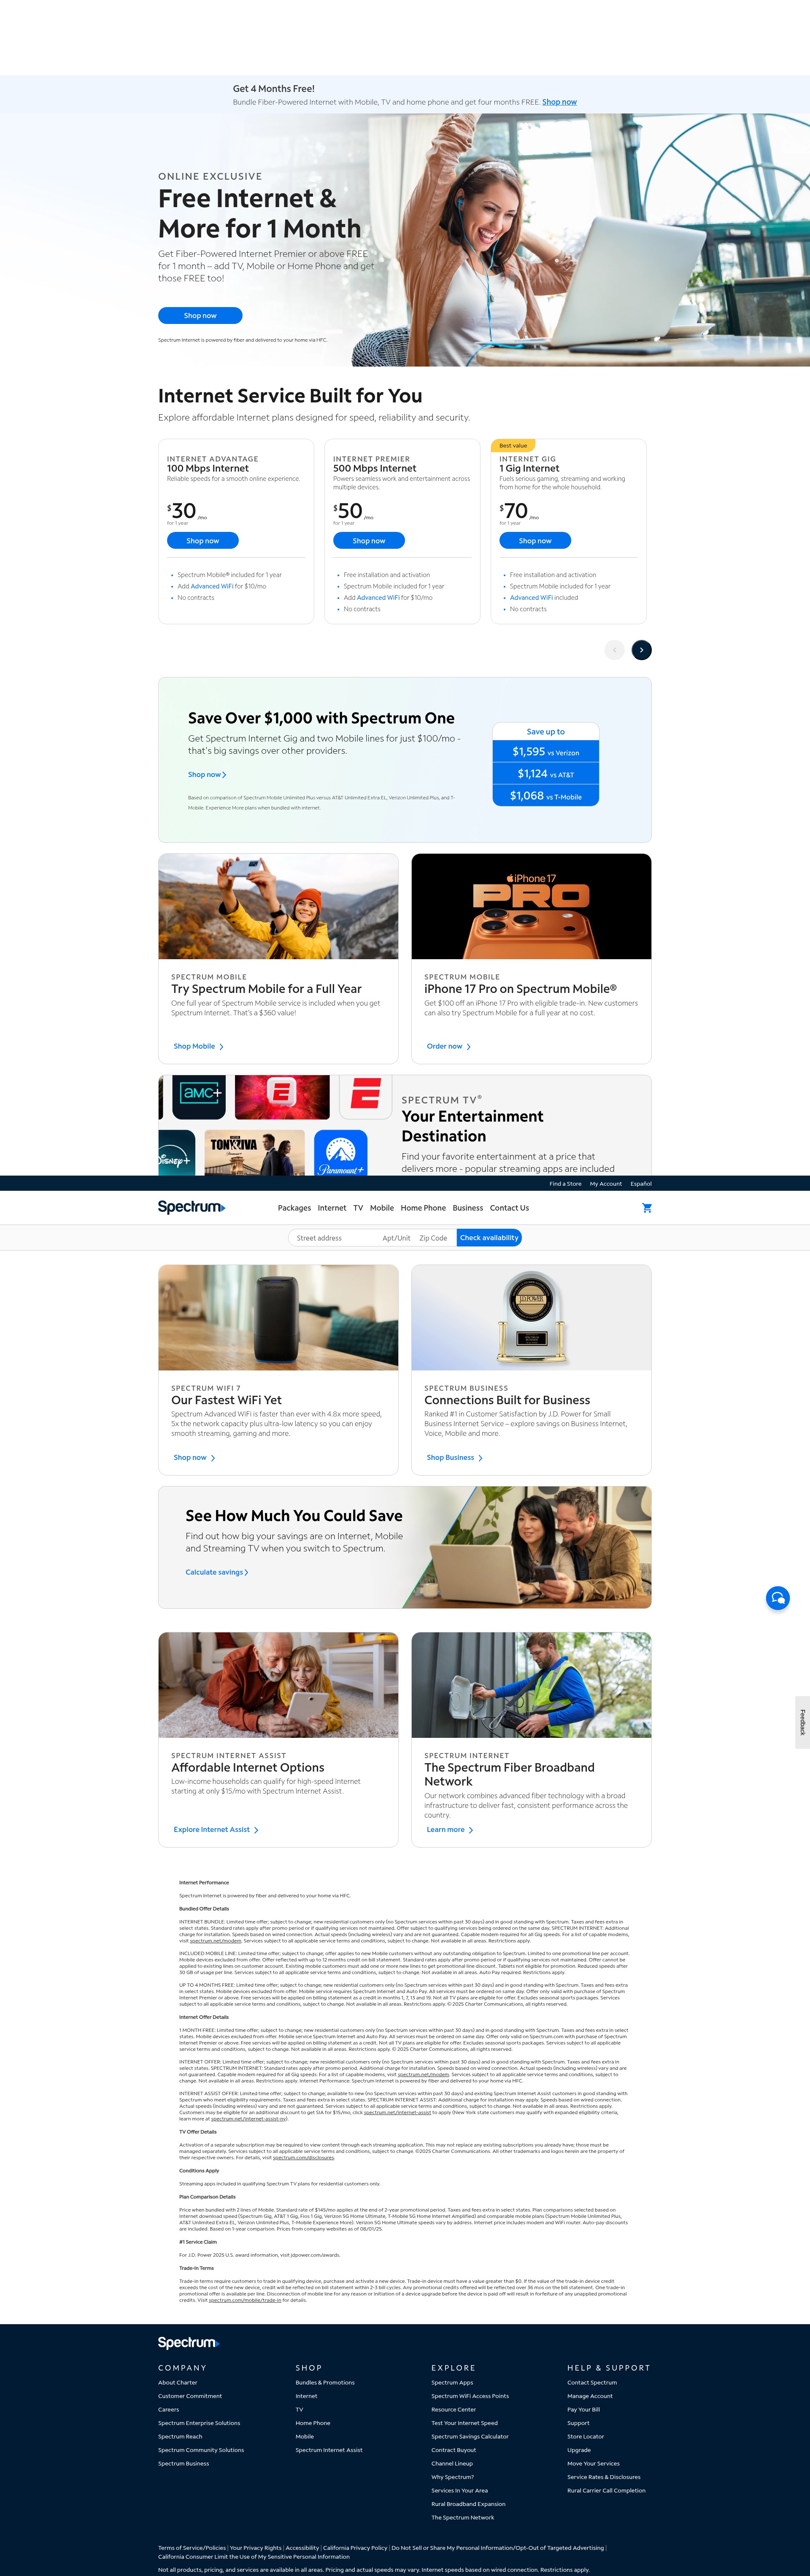
Task: Click the Paramount+ app tile
Action: click(x=341, y=1153)
